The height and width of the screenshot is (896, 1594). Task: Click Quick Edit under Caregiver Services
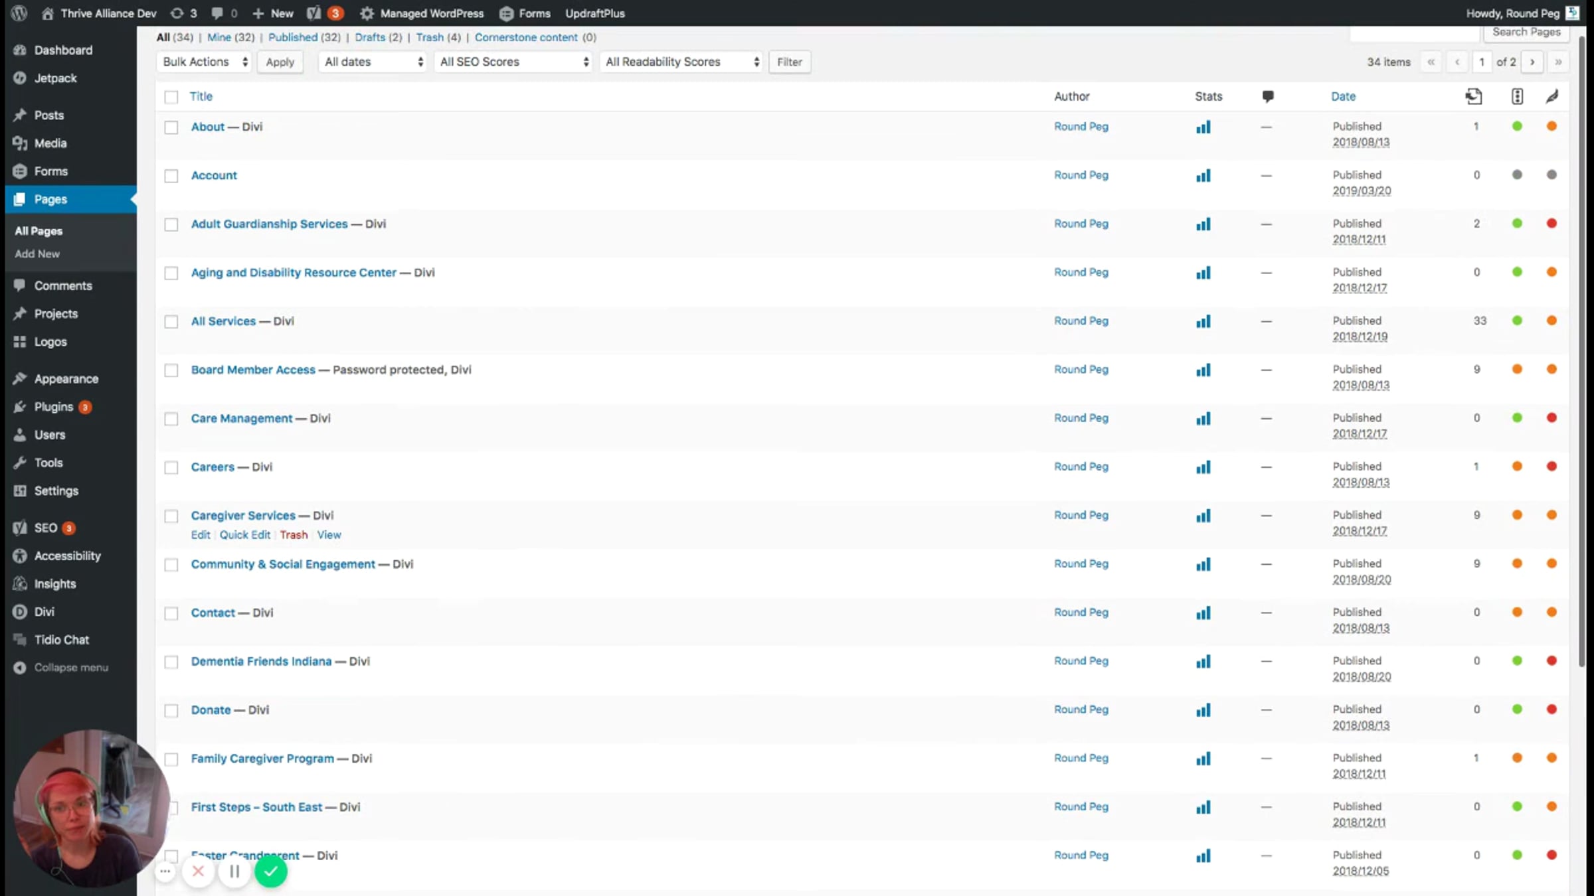244,535
